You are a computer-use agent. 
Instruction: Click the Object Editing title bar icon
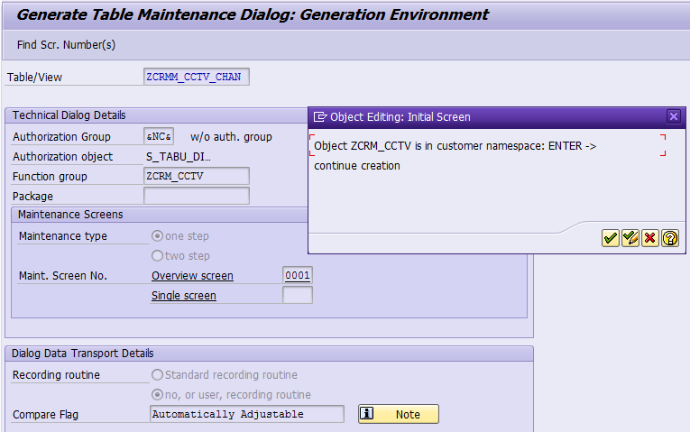click(320, 117)
